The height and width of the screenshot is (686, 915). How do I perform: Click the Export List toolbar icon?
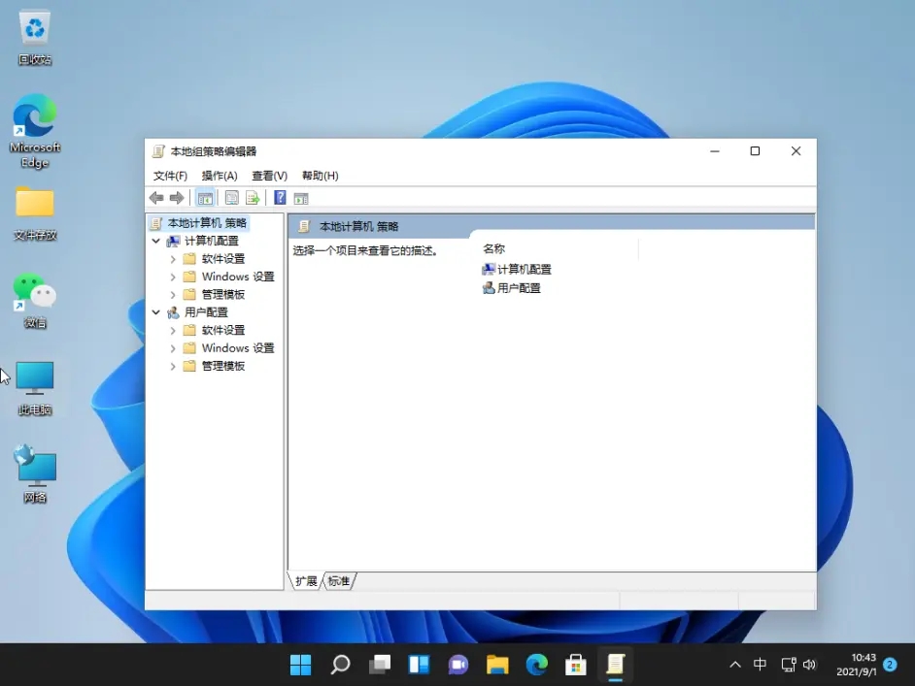(x=252, y=197)
